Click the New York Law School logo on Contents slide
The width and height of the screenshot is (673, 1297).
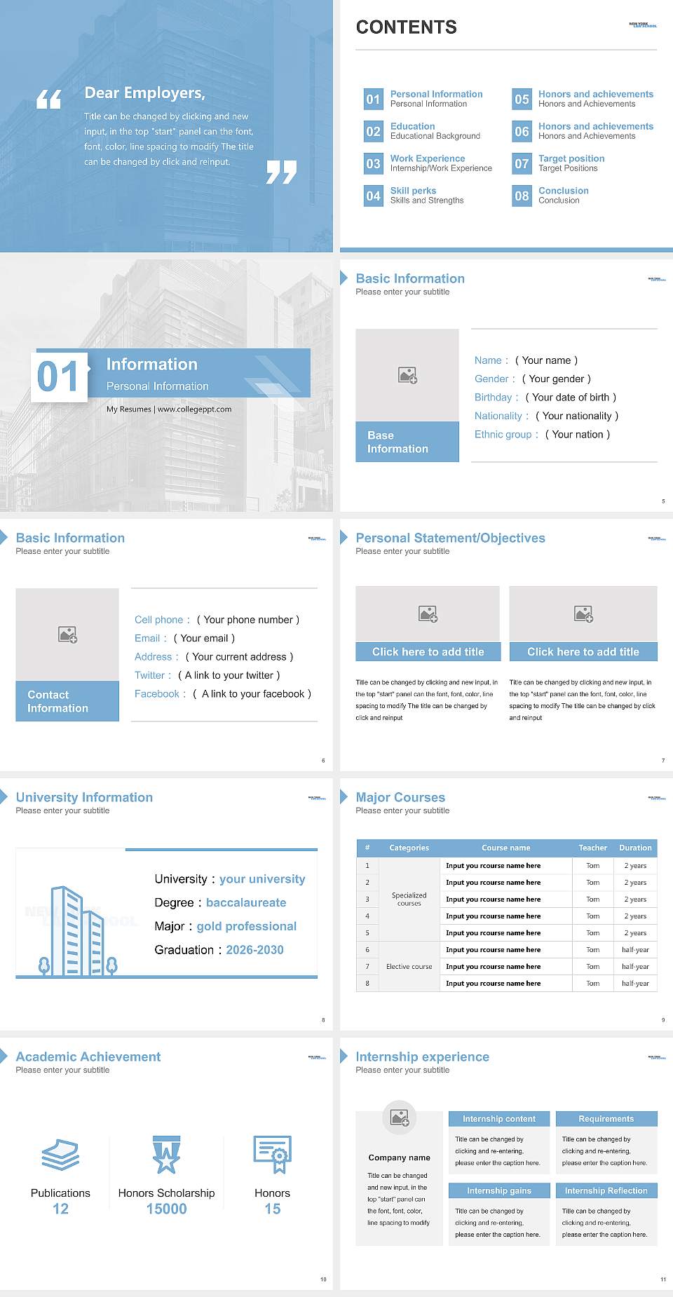coord(643,25)
